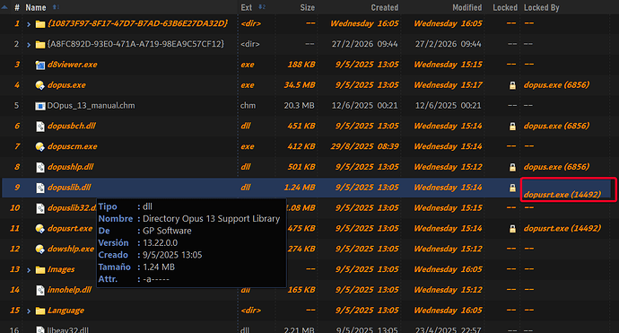This screenshot has height=333, width=619.
Task: Click the dopusrt.exe application icon
Action: pos(39,229)
